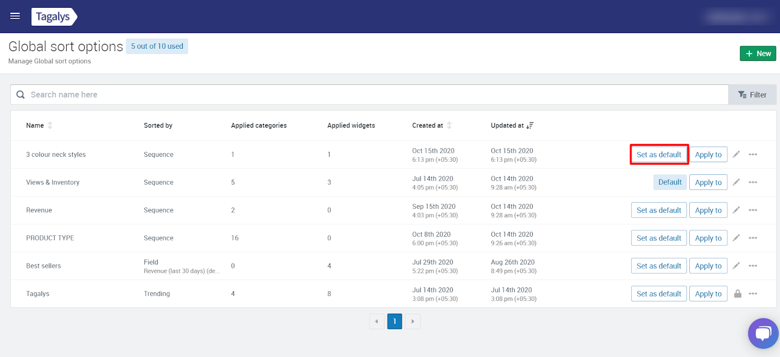Click the Tagalys logo

click(54, 17)
